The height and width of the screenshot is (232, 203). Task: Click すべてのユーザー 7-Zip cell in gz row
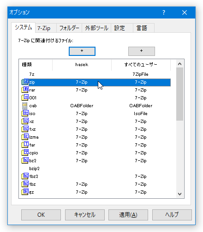[141, 192]
